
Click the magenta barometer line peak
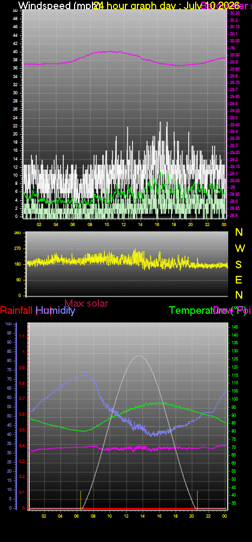click(x=110, y=51)
